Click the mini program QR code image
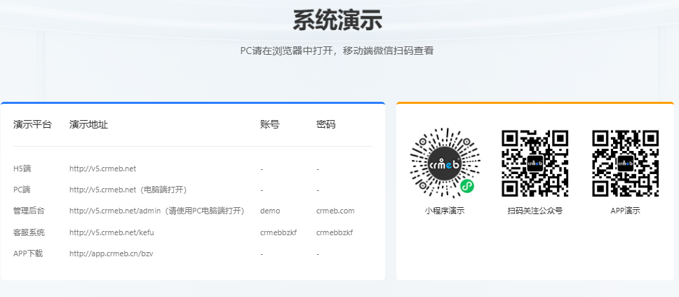Screen dimensions: 679x297 [444, 163]
